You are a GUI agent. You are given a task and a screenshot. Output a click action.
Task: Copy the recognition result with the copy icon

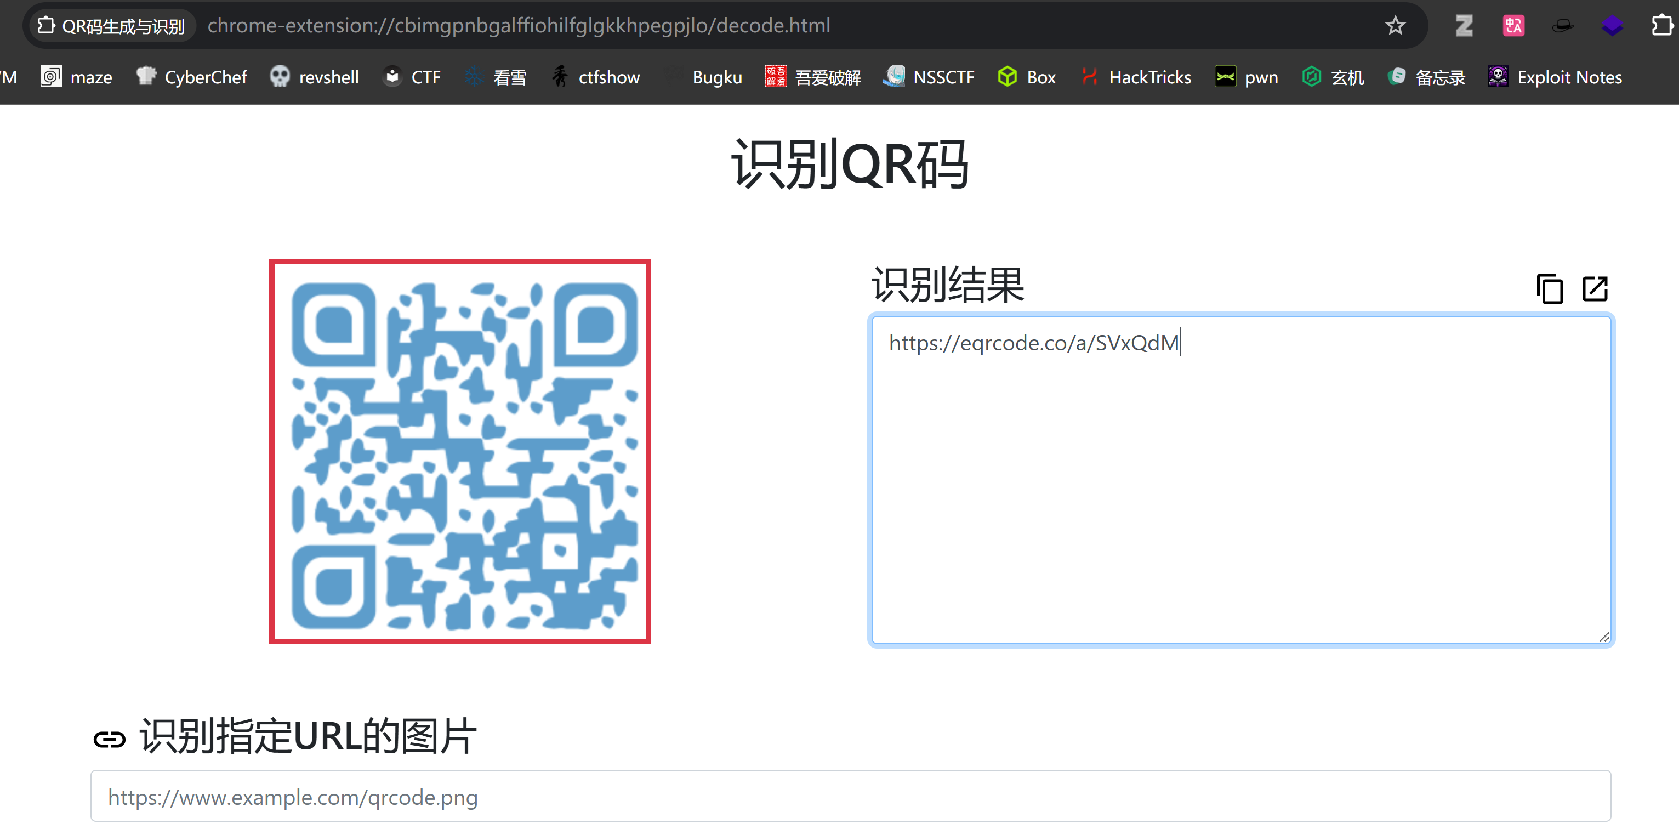pyautogui.click(x=1549, y=289)
